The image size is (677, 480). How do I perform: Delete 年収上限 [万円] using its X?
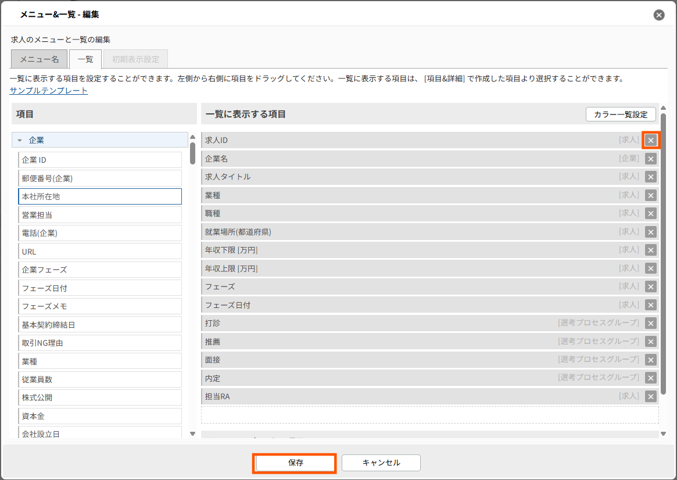(x=651, y=268)
